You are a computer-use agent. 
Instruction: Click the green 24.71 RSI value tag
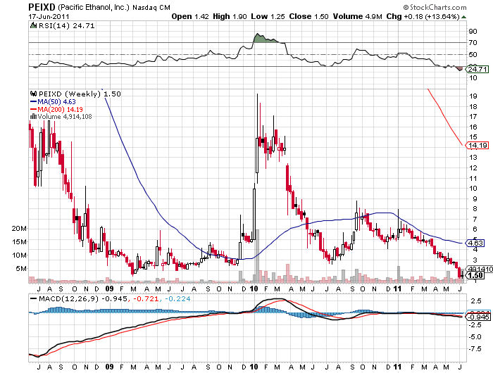[x=478, y=69]
